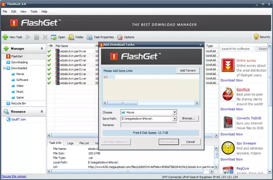
Task: Click the Advance Option>> button
Action: coord(116,142)
